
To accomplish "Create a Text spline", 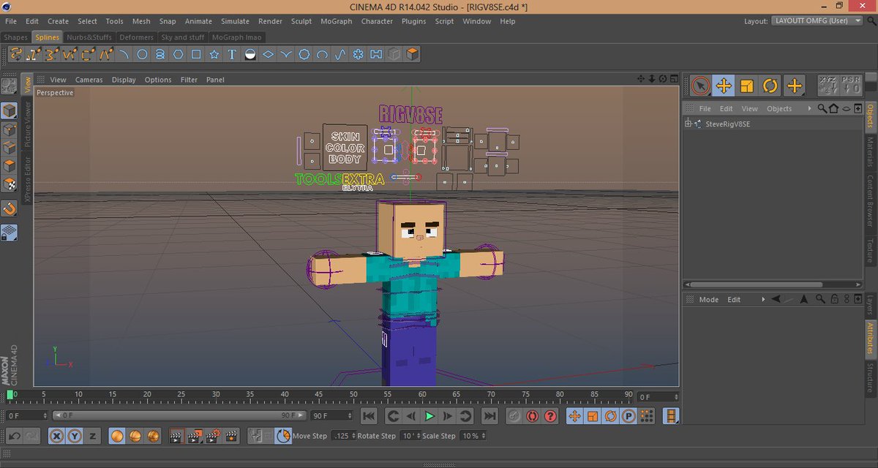I will (x=232, y=54).
